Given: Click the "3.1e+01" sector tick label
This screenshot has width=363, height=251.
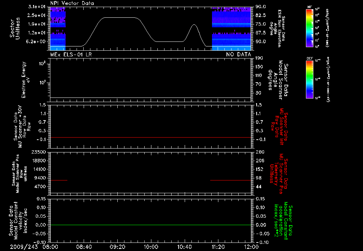Looking at the screenshot, I should (x=37, y=7).
